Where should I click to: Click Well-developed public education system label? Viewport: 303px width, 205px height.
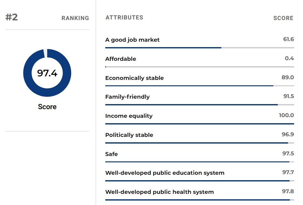coord(165,173)
